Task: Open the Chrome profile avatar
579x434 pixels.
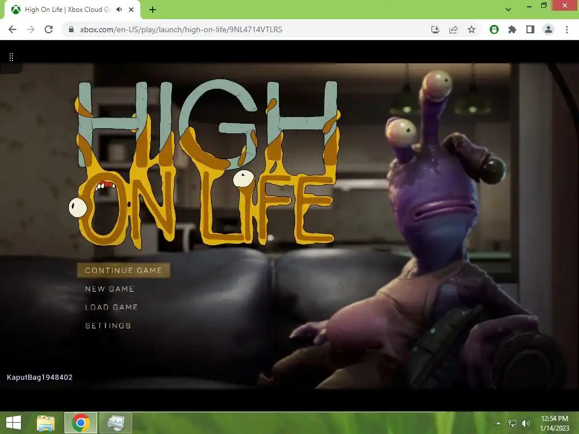Action: coord(548,29)
